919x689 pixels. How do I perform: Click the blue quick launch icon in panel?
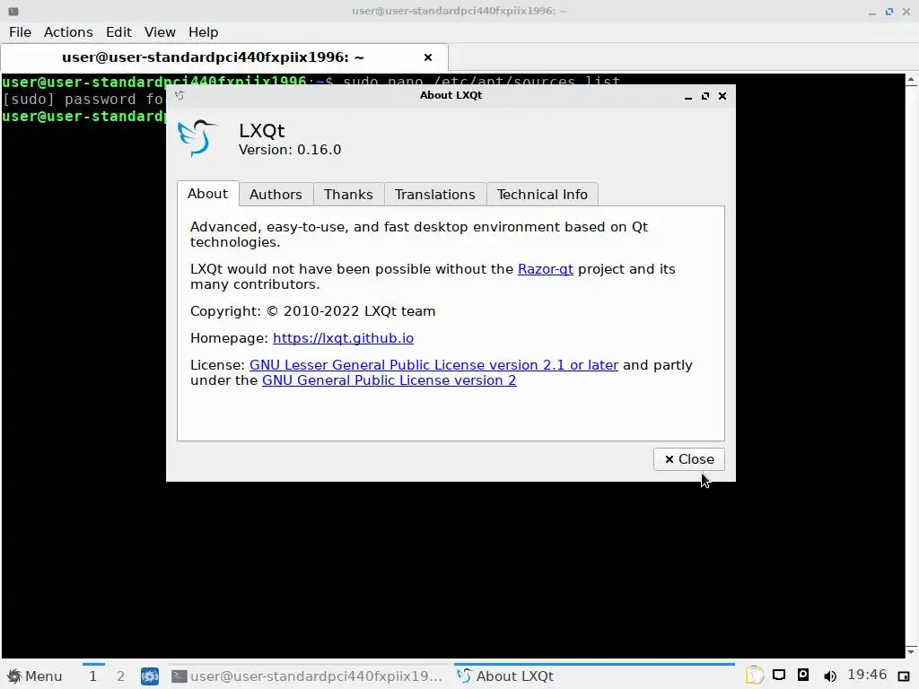coord(150,676)
